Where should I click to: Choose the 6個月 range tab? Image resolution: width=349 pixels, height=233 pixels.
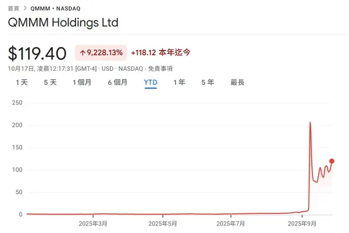pyautogui.click(x=117, y=83)
